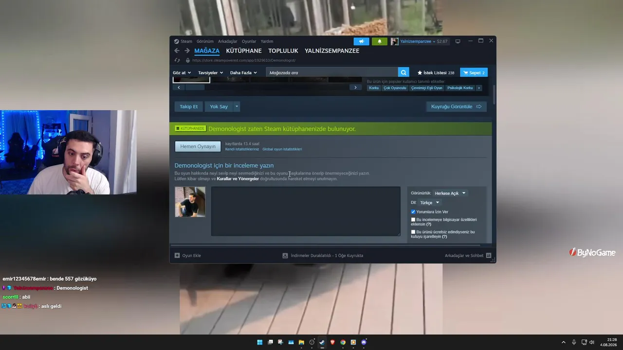Open İstek Listesi wishlist
This screenshot has height=350, width=623.
coord(436,73)
